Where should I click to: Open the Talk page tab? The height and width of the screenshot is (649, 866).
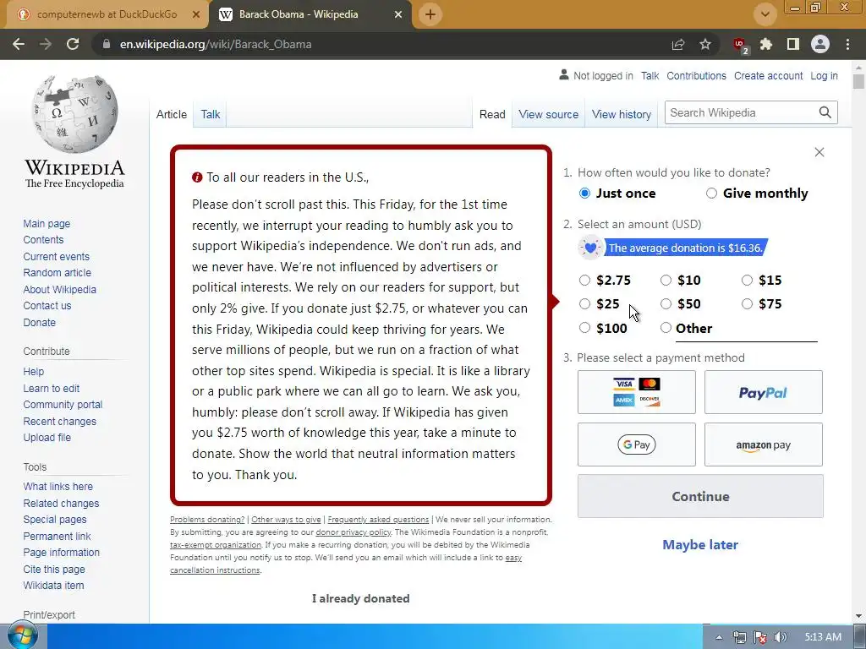click(x=210, y=114)
